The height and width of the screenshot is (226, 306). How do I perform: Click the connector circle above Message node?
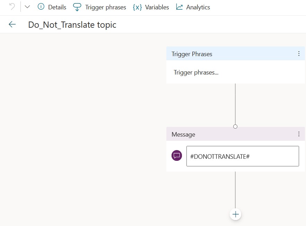click(235, 127)
